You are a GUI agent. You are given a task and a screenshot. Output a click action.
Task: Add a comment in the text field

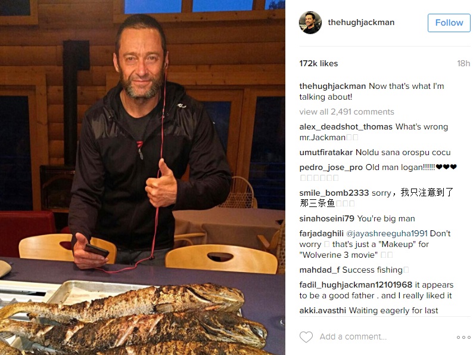tap(353, 337)
